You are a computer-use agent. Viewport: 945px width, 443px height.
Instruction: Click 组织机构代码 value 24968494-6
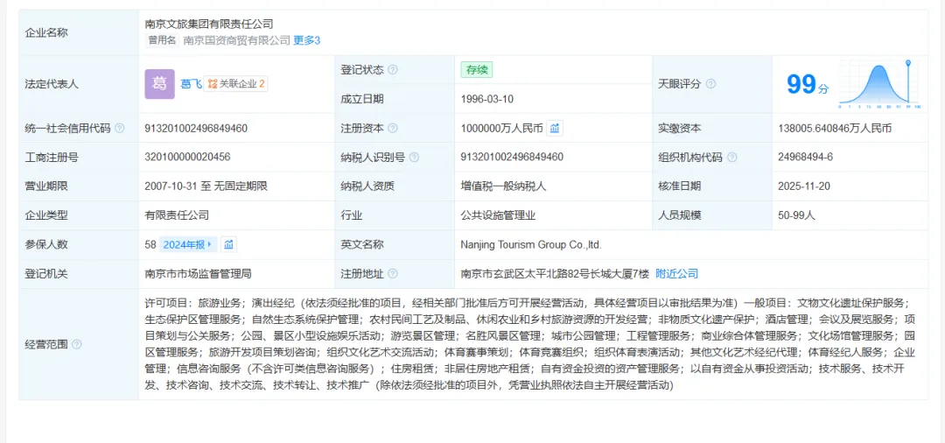coord(806,158)
